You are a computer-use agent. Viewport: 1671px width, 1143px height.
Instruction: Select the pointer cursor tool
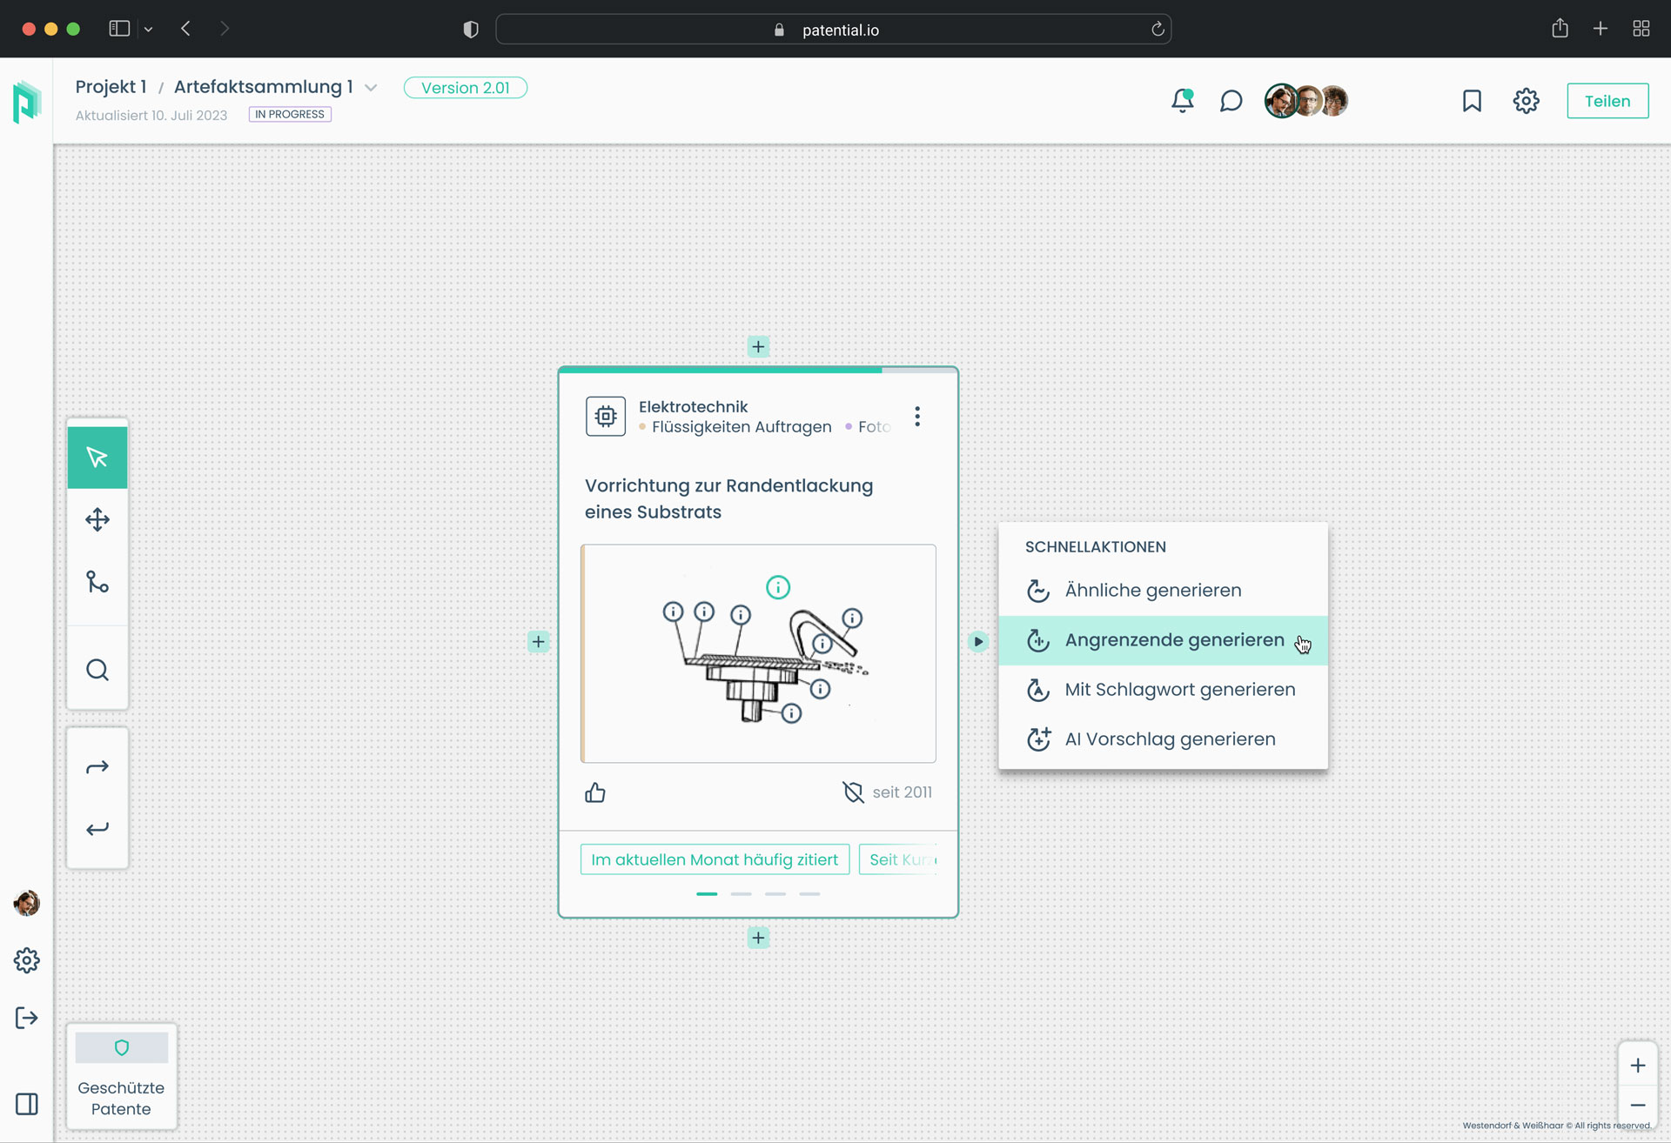tap(97, 458)
